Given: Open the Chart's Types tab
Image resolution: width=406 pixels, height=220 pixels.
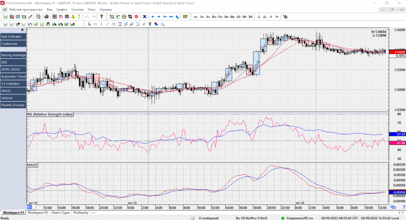Looking at the screenshot, I should (61, 213).
